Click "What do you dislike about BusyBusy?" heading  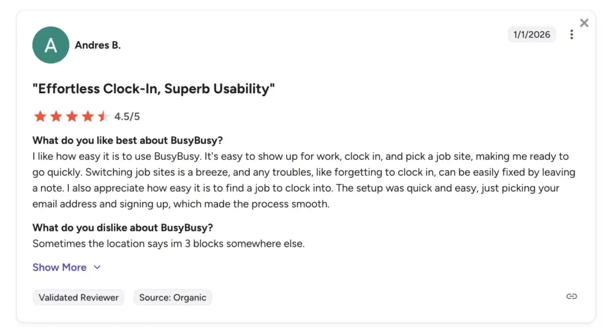coord(123,228)
